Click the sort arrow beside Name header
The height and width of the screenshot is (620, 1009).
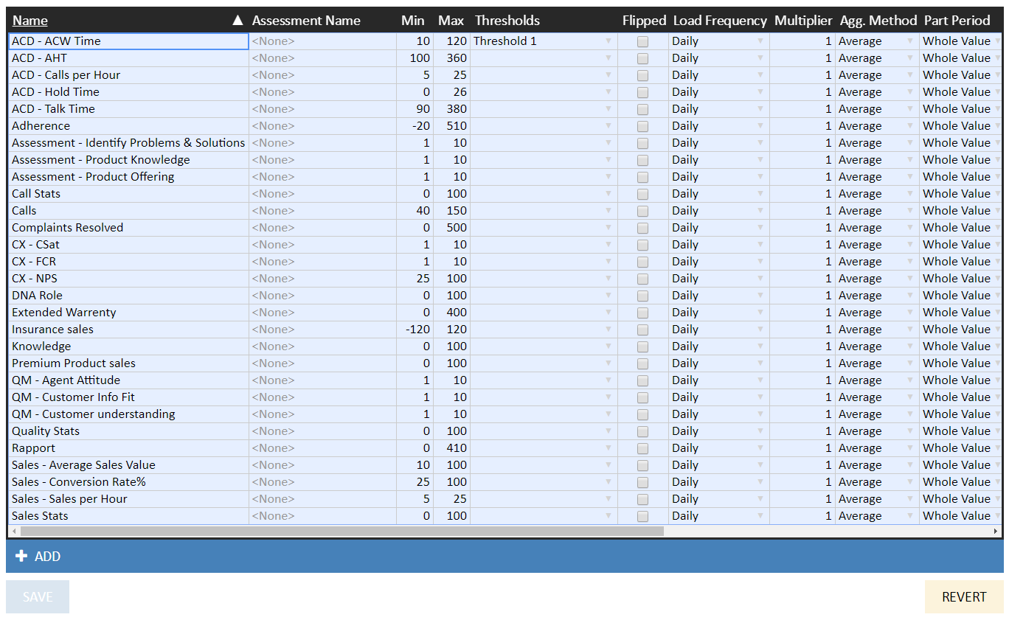[237, 21]
